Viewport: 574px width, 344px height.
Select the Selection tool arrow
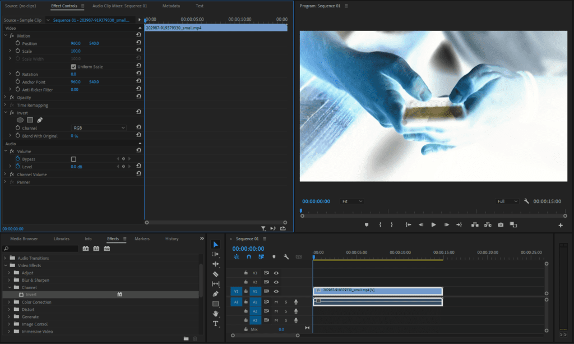pyautogui.click(x=216, y=244)
